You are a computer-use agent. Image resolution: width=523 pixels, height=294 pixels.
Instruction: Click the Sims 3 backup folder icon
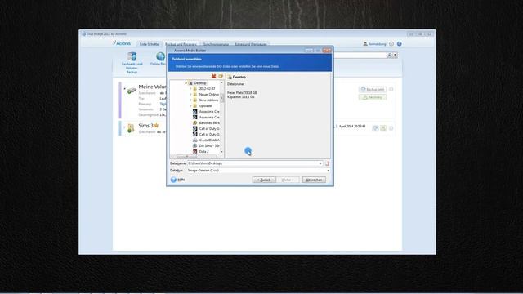pyautogui.click(x=131, y=128)
